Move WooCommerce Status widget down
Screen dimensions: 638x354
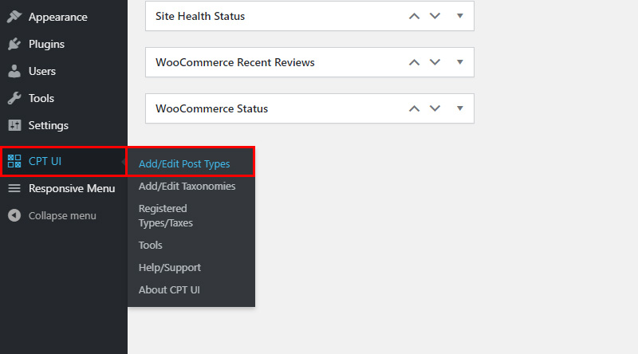[x=435, y=108]
